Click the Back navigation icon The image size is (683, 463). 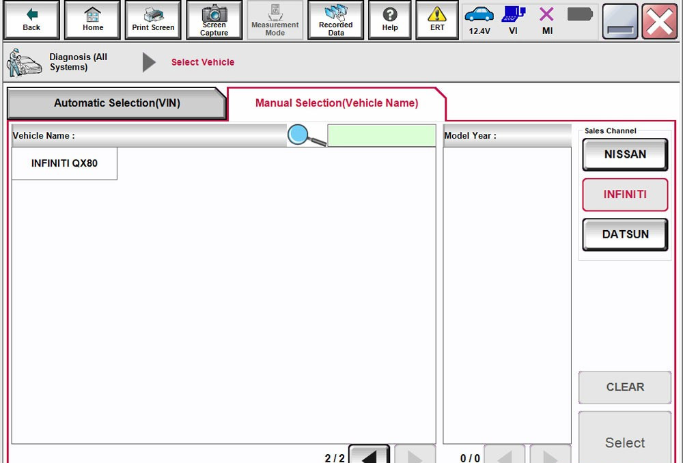tap(31, 20)
